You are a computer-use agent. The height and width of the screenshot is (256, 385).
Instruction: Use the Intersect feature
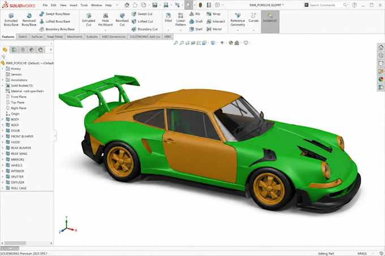tap(216, 21)
